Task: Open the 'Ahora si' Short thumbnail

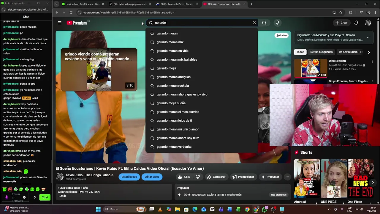Action: point(307,179)
